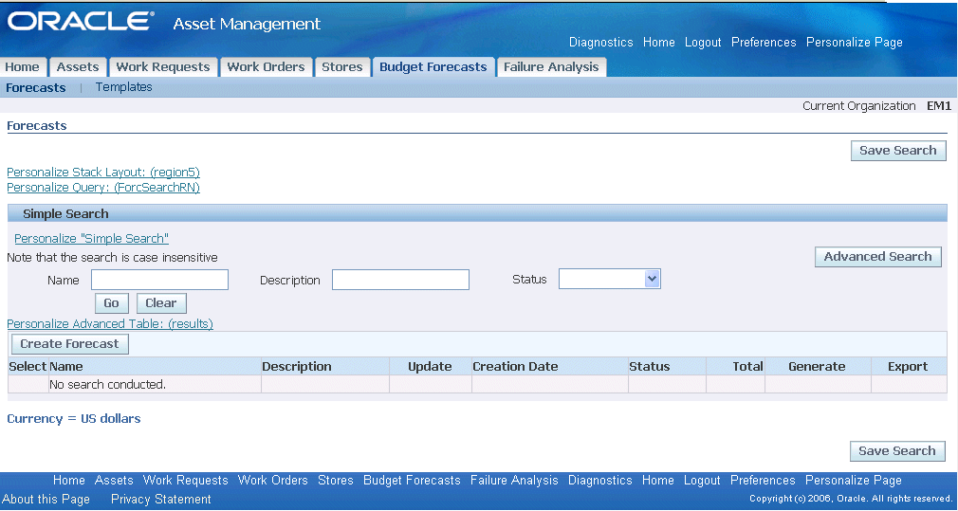958x511 pixels.
Task: Go to the Work Orders tab
Action: [x=266, y=67]
